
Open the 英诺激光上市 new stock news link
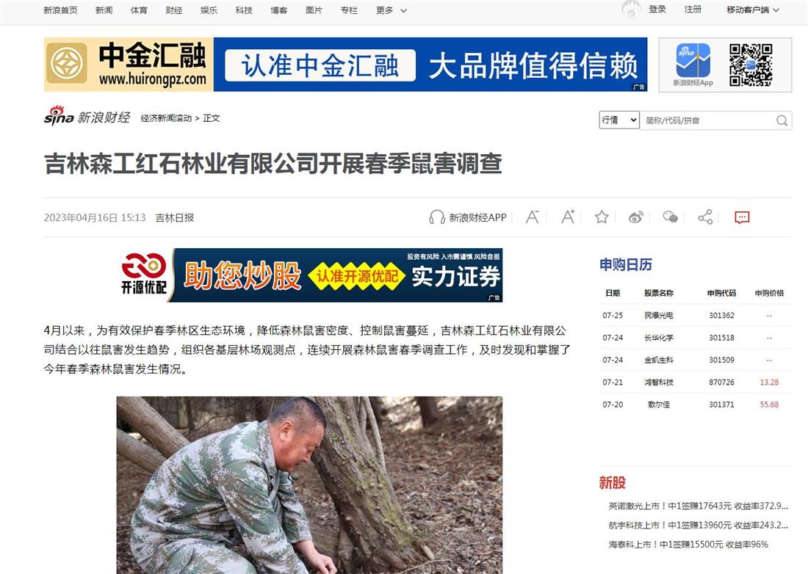click(x=699, y=506)
